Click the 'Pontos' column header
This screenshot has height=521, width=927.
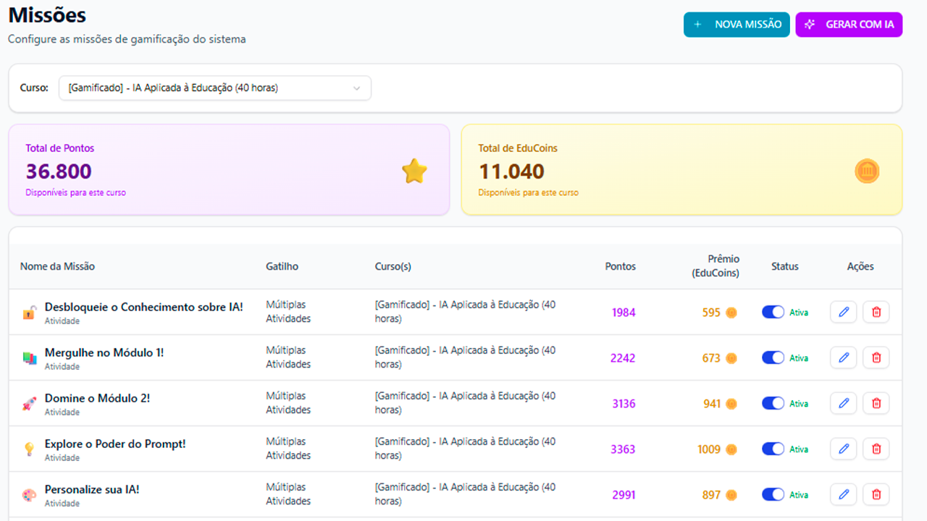click(620, 266)
